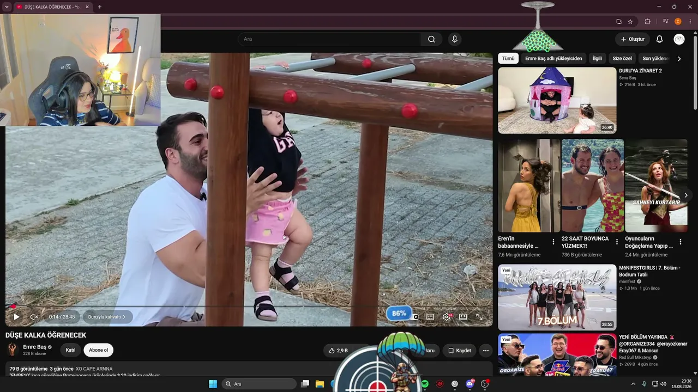Open the tab search dropdown arrow in Chrome
Screen dimensions: 698x392
[7, 7]
